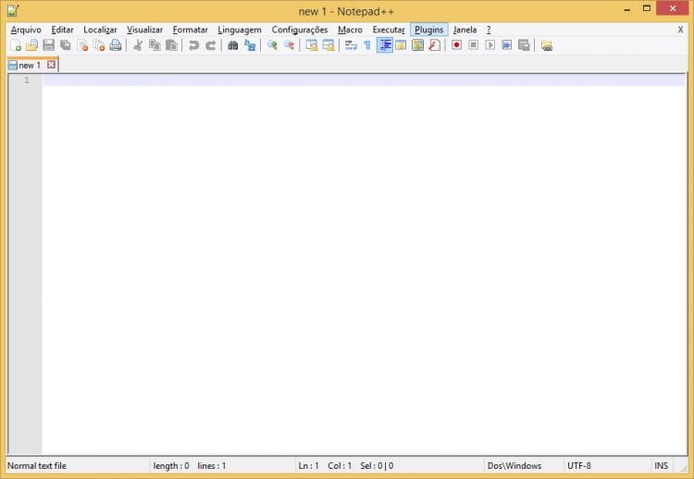The width and height of the screenshot is (694, 479).
Task: Click line number 1 in the margin
Action: [x=27, y=80]
